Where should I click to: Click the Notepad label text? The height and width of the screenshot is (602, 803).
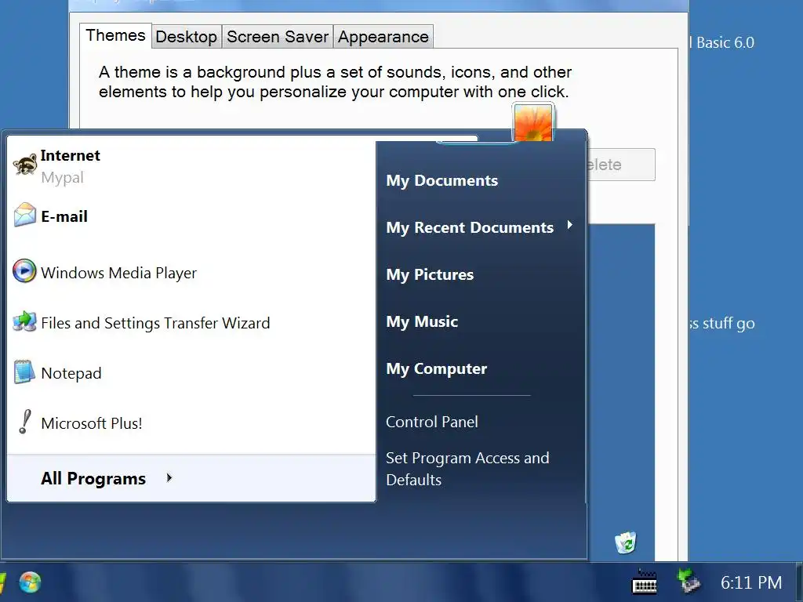click(71, 373)
